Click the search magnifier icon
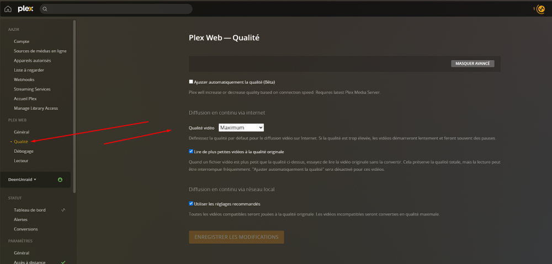The height and width of the screenshot is (264, 552). [45, 9]
